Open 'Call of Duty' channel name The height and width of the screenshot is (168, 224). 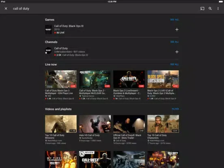[61, 48]
